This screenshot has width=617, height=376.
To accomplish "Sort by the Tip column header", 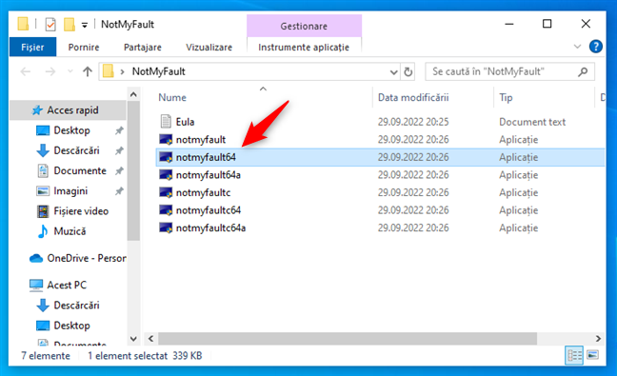I will coord(506,97).
